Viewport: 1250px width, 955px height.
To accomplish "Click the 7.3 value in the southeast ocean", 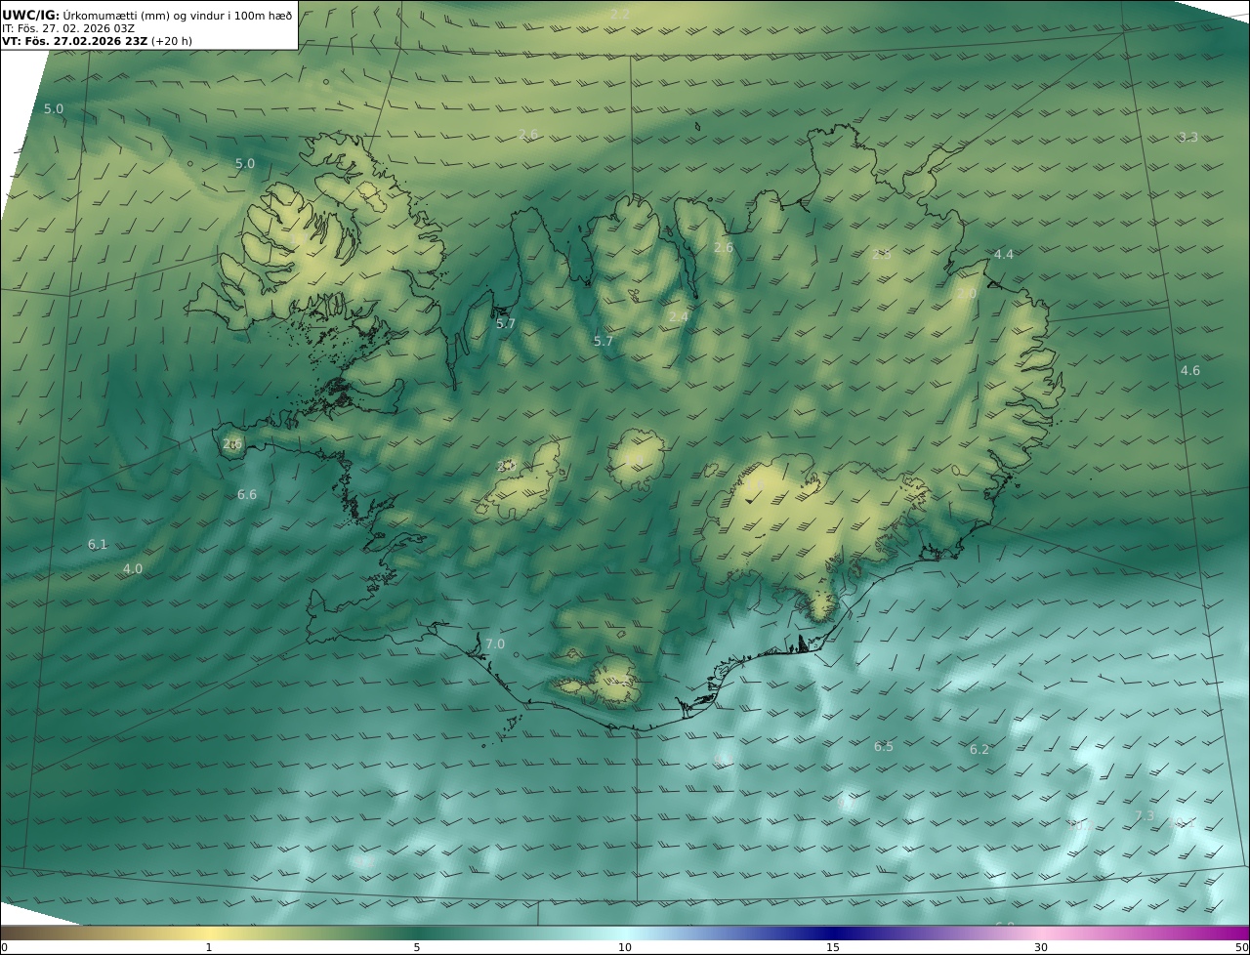I will tap(1145, 816).
